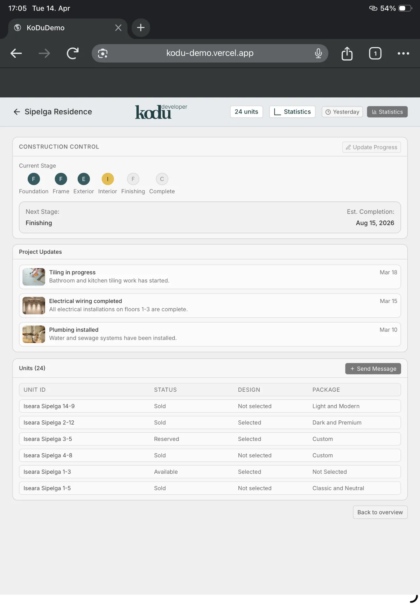The image size is (420, 605).
Task: Reload the page with refresh icon
Action: 72,53
